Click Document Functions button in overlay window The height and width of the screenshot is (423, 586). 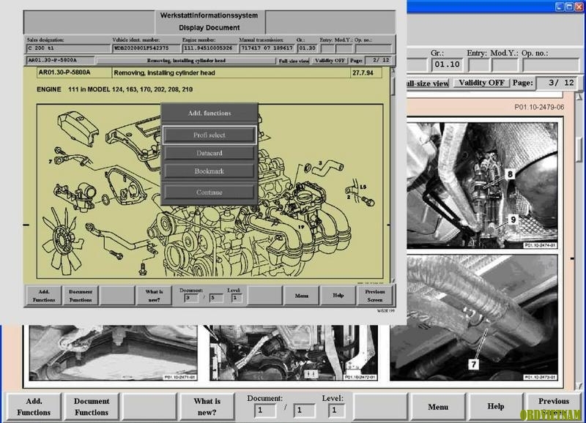[x=81, y=296]
